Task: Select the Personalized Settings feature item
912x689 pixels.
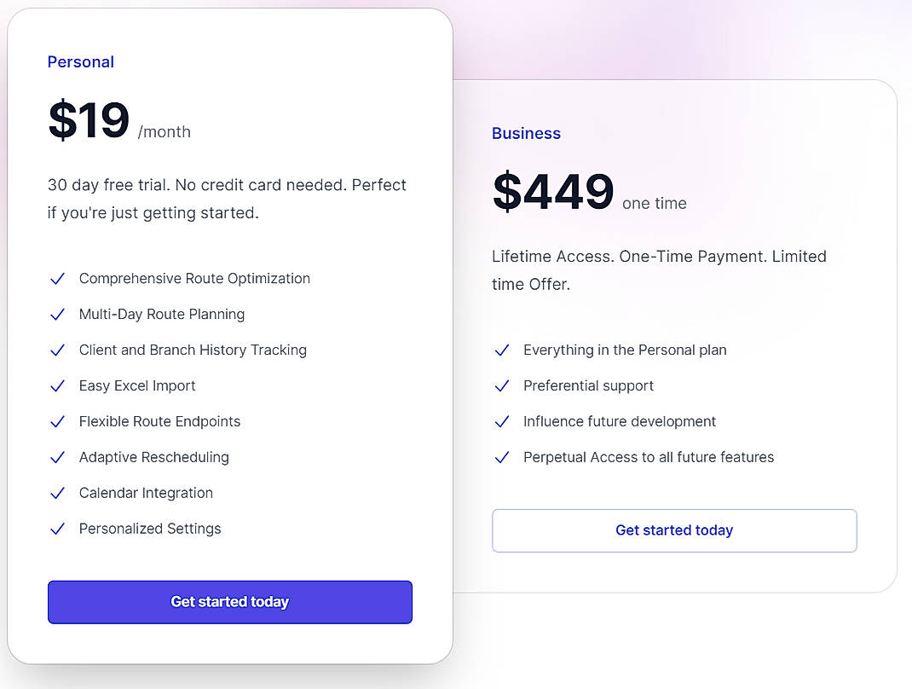Action: tap(150, 529)
